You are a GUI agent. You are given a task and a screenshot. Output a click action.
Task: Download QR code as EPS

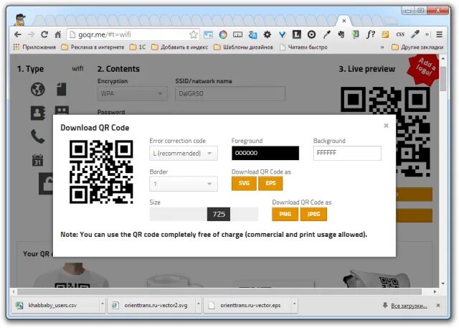coord(270,183)
